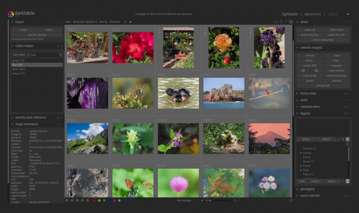Viewport: 359px width, 213px height.
Task: Click the select all button
Action: 309,30
